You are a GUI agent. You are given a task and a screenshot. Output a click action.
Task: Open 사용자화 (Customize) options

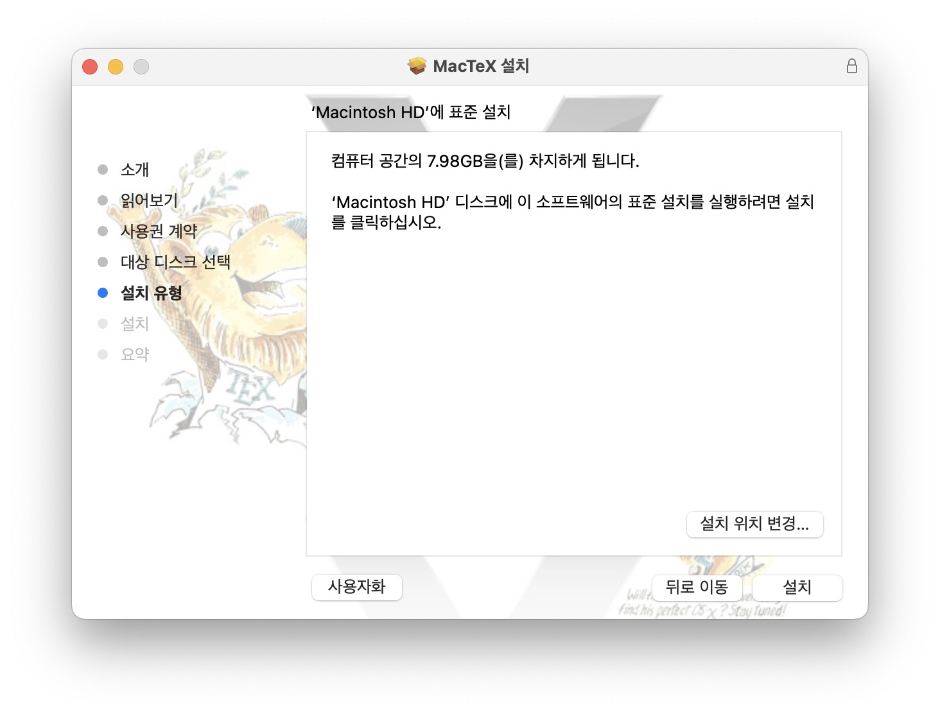[357, 587]
